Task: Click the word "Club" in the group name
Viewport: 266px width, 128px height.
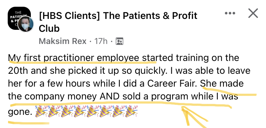Action: tap(49, 29)
